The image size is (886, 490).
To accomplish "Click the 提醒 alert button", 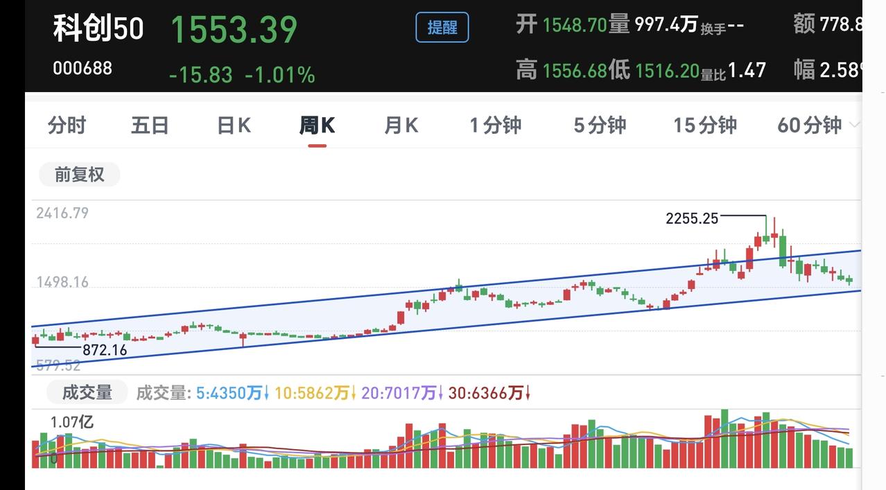I will pos(442,28).
